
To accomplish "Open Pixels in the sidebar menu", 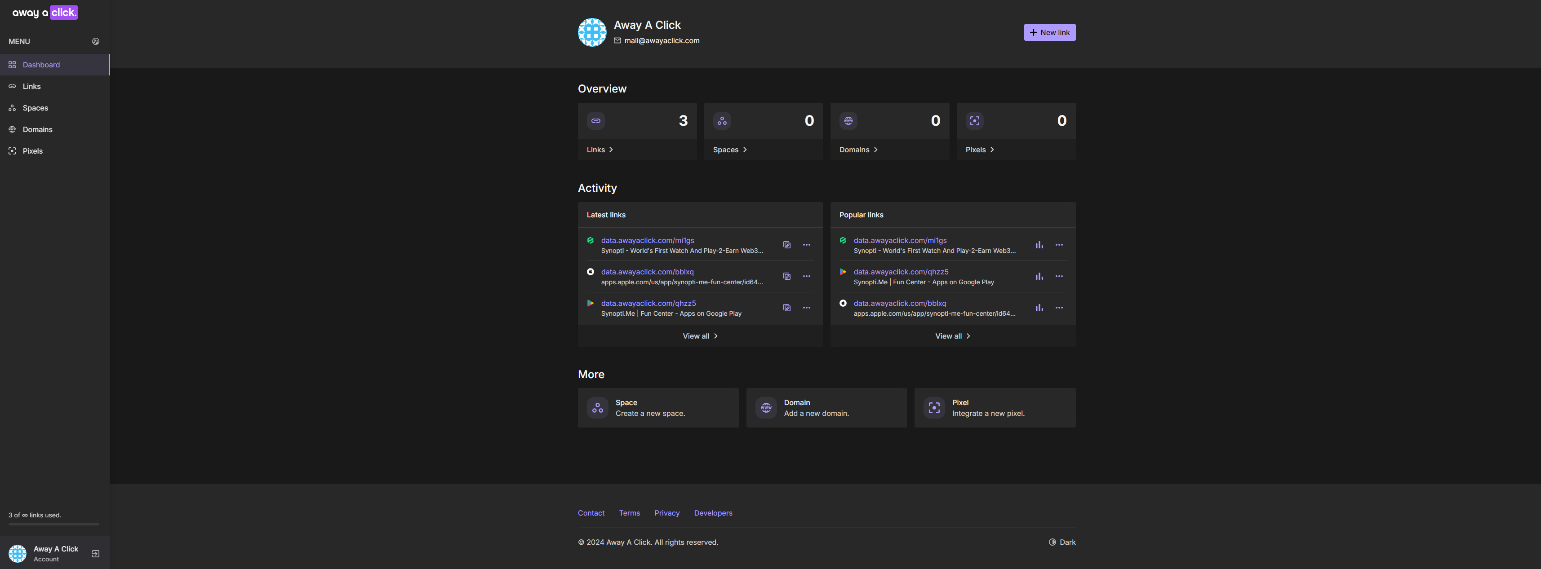I will (x=32, y=151).
